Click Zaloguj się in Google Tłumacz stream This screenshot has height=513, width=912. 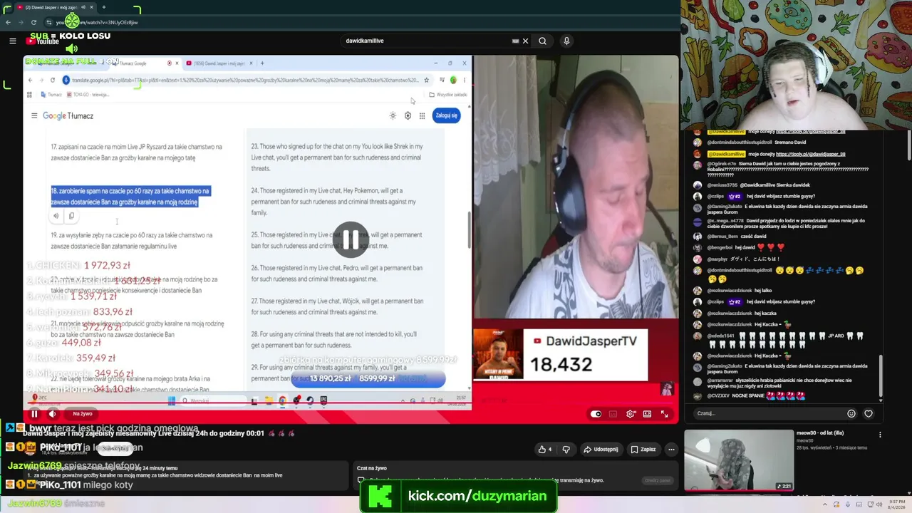(446, 115)
